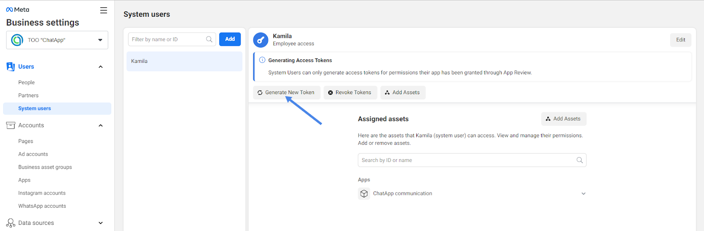Open the TOO "ChatApp" business dropdown

tap(57, 40)
